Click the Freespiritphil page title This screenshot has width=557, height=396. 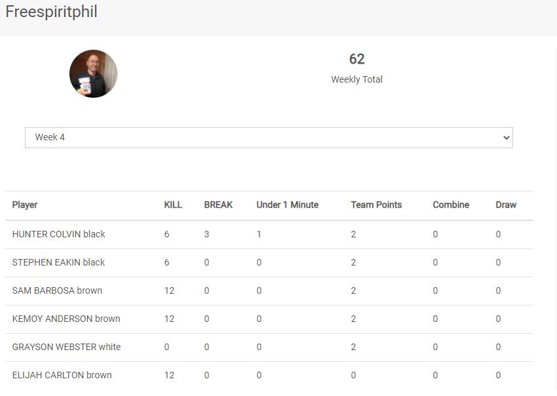(x=51, y=12)
